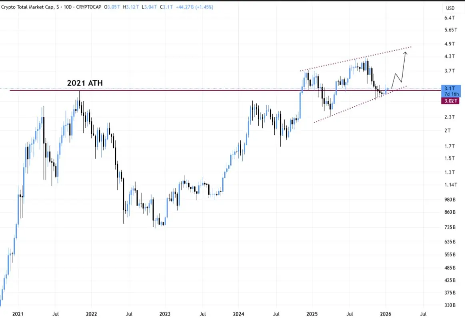Image resolution: width=465 pixels, height=318 pixels.
Task: Click the open value O3.05T
Action: point(112,7)
